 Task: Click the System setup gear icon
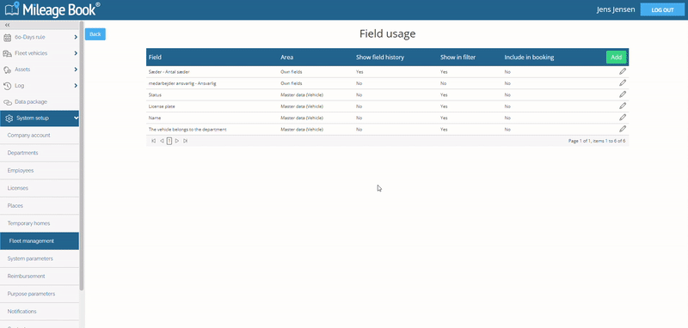click(x=9, y=118)
